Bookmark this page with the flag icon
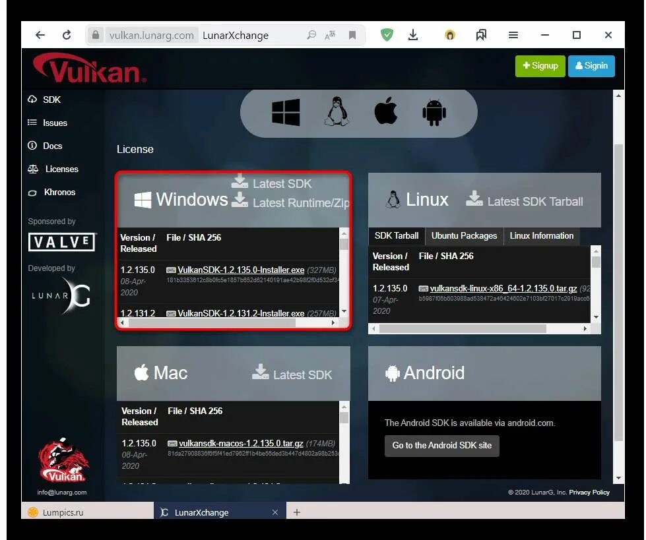Viewport: 646px width, 540px height. [x=352, y=36]
